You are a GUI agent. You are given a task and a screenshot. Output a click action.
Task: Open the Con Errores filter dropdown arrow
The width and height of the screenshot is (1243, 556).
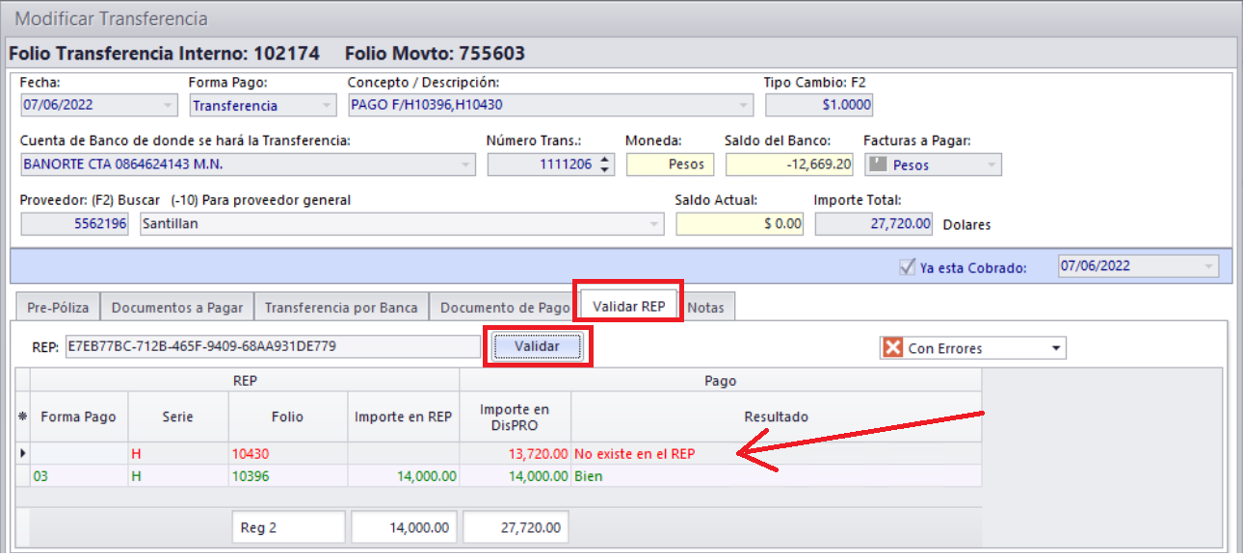(x=1055, y=348)
